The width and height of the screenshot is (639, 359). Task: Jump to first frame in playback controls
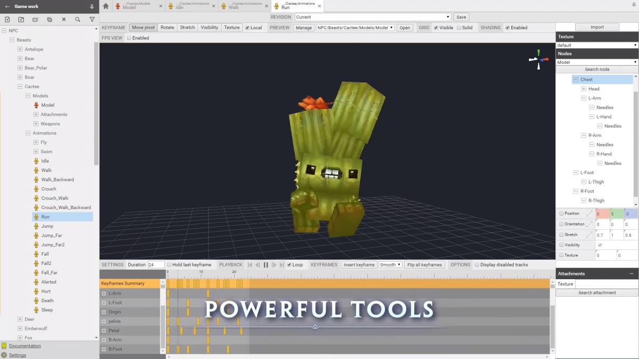249,264
